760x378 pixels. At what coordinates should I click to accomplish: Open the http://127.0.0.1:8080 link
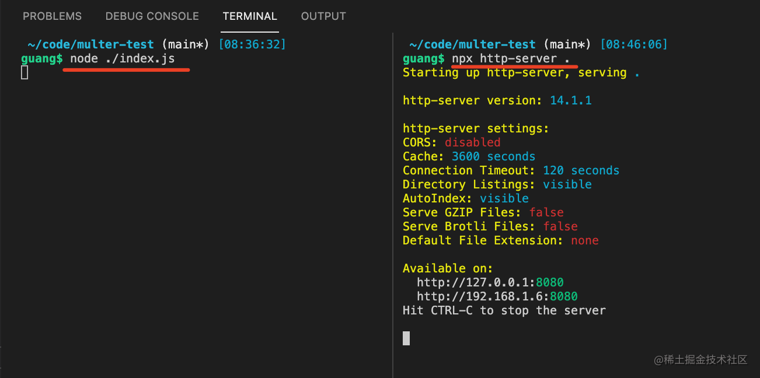tap(490, 282)
